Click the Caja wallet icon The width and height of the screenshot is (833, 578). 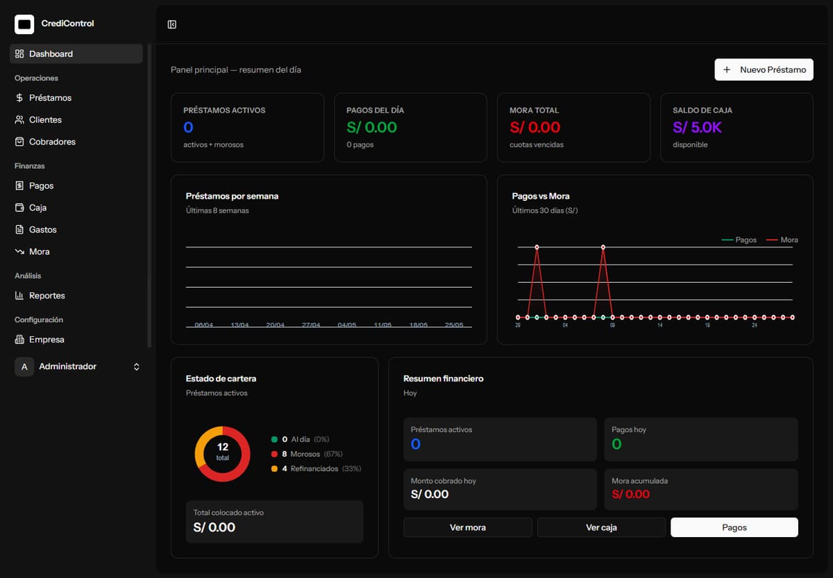19,208
